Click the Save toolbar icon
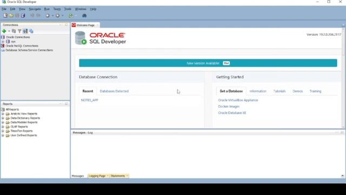 [x=17, y=16]
